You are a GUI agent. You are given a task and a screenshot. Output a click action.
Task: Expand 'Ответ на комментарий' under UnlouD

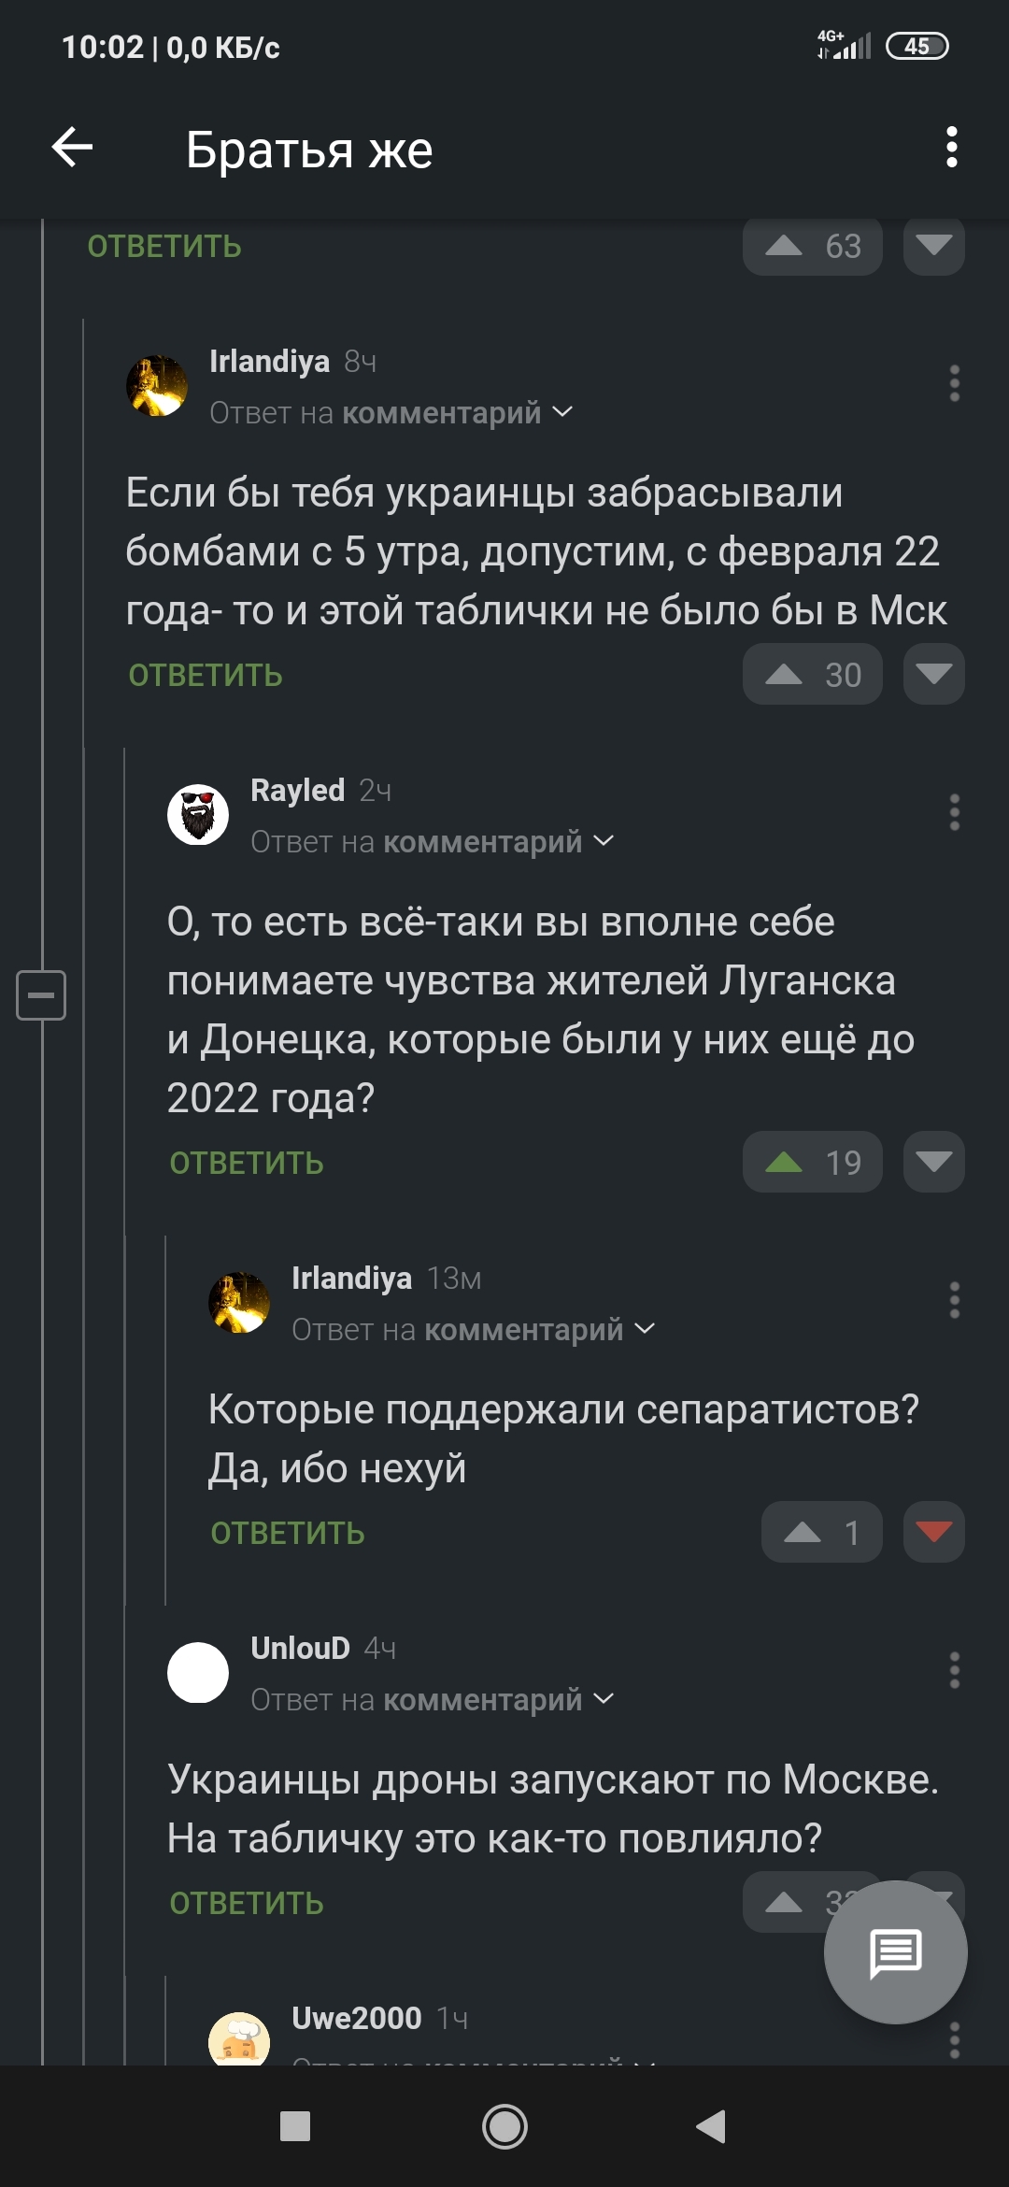pos(604,1699)
